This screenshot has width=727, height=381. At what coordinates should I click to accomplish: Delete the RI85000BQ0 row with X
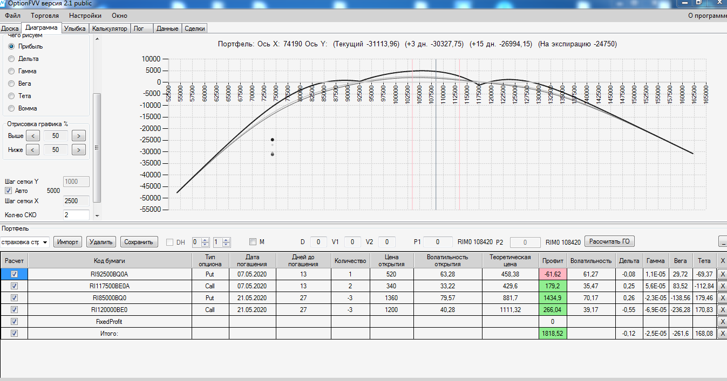(723, 298)
